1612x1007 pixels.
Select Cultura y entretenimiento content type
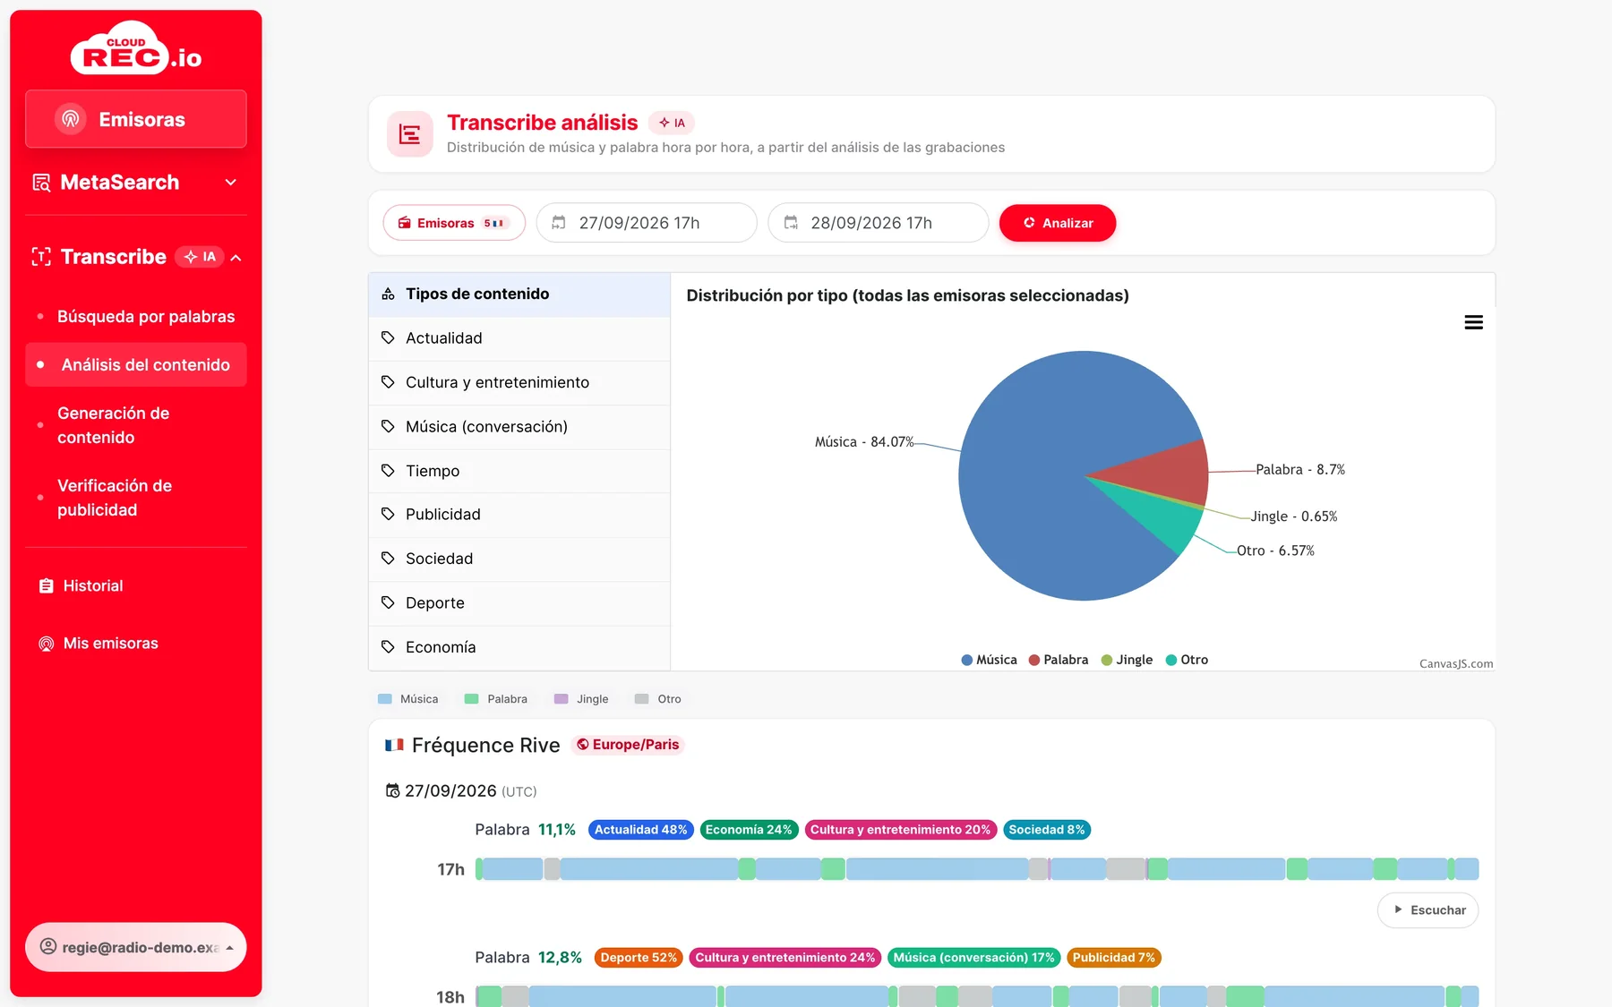click(x=519, y=383)
